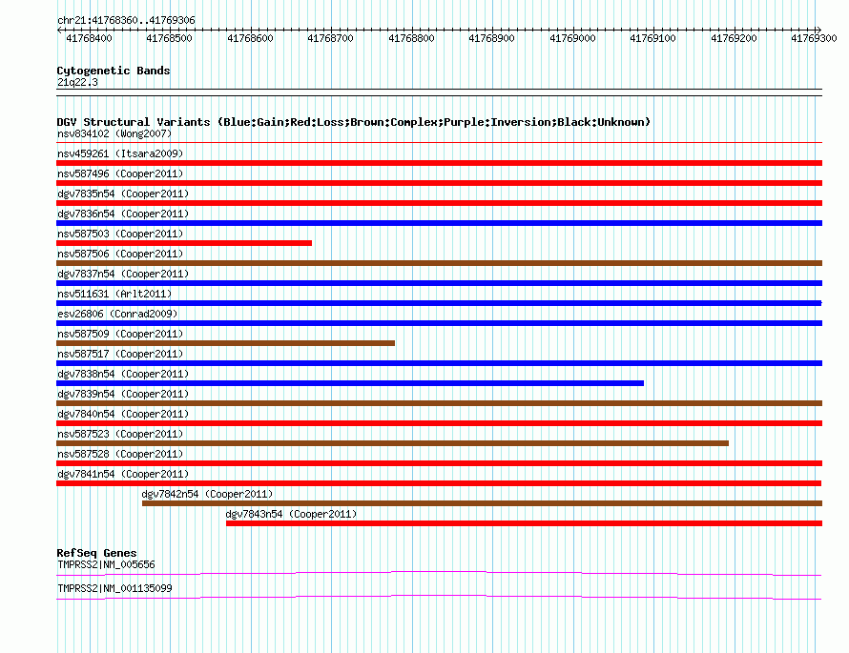Click the dgv7841n54 (Cooper2011) label

123,474
